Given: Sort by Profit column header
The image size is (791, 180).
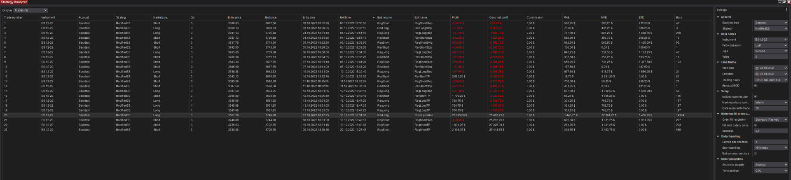Looking at the screenshot, I should (x=469, y=18).
